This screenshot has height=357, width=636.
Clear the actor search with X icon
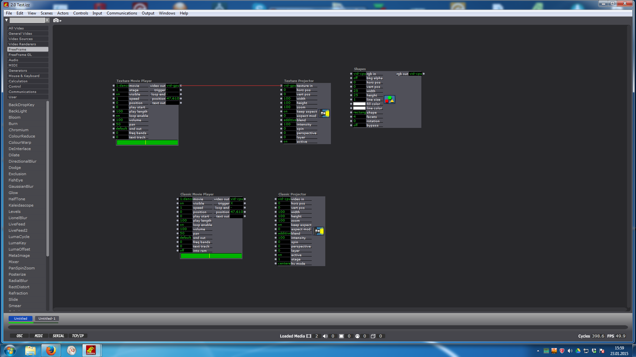pos(47,20)
